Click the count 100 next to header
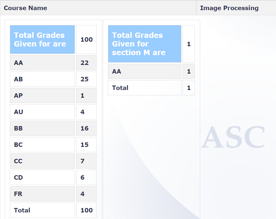Viewport: 276px width, 219px height. (x=86, y=39)
